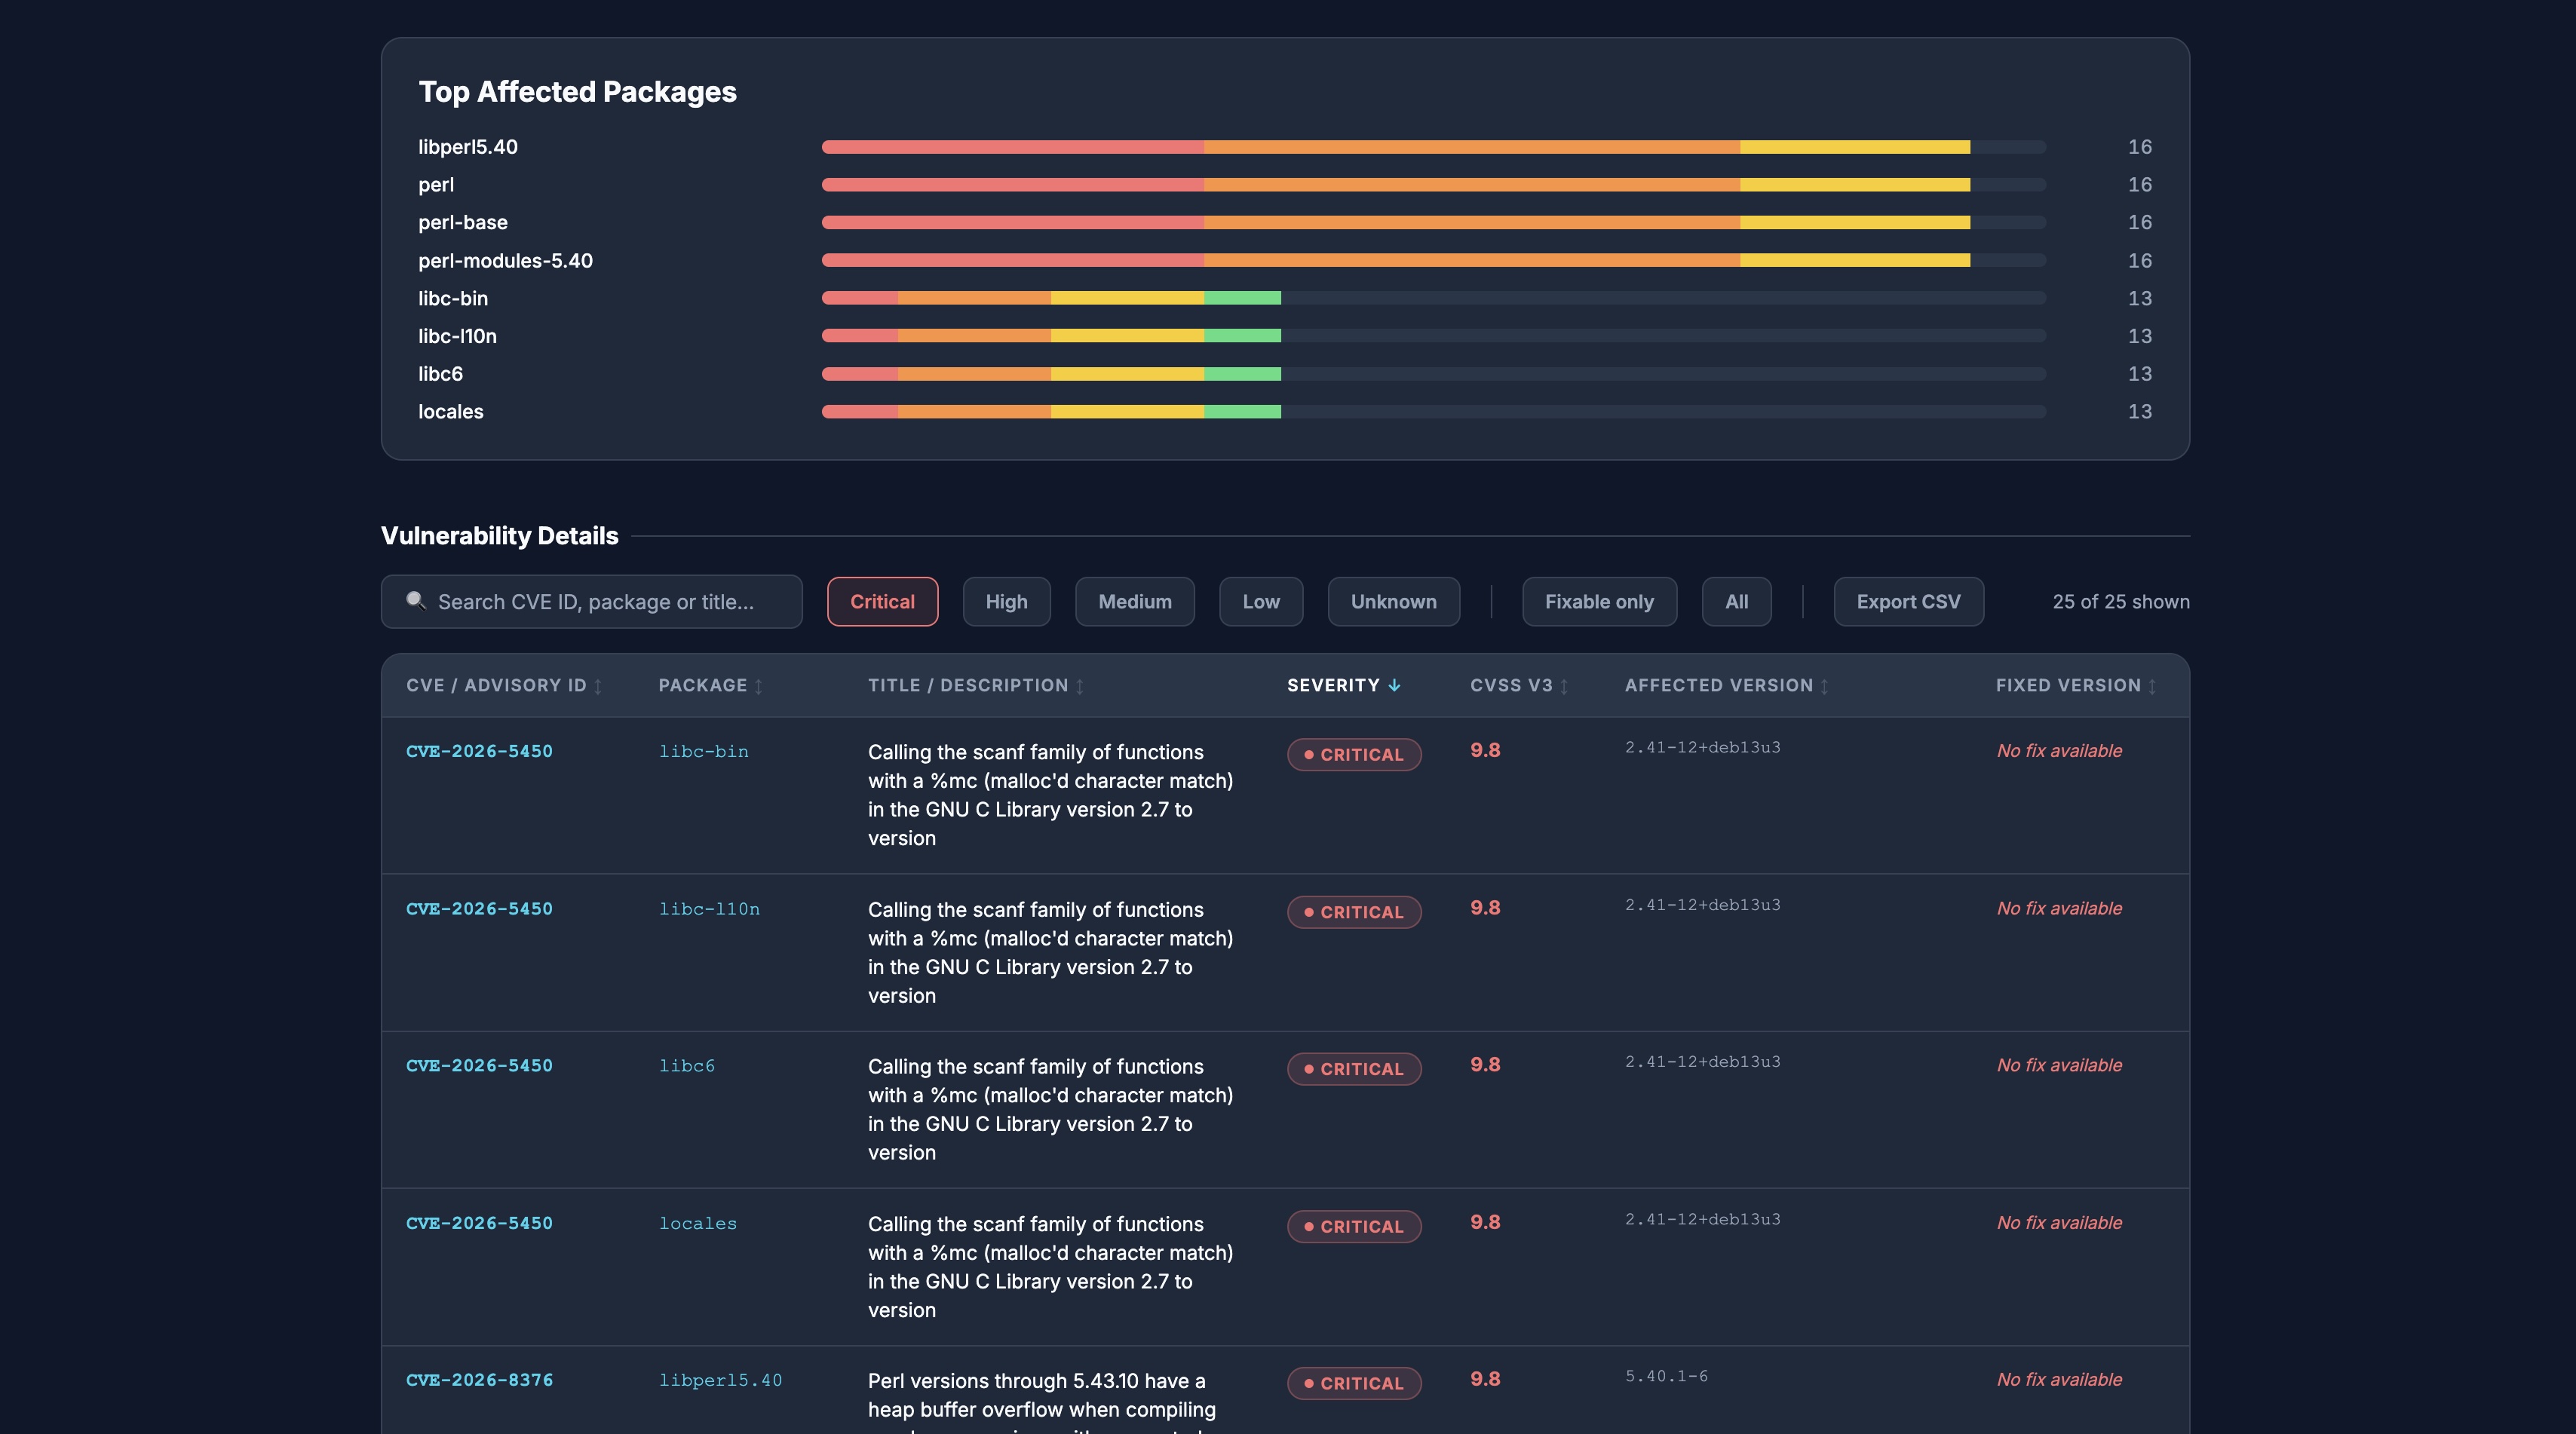The image size is (2576, 1434).
Task: Click the 9.8 score in libc-bin row
Action: tap(1485, 750)
